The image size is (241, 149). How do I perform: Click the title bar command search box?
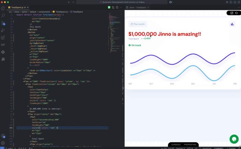(122, 2)
